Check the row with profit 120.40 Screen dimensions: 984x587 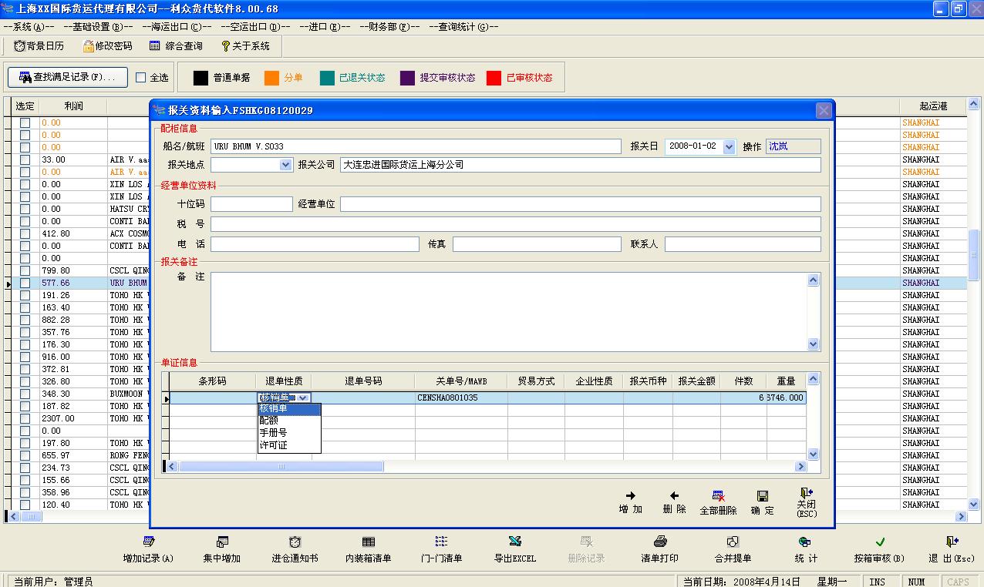[25, 505]
